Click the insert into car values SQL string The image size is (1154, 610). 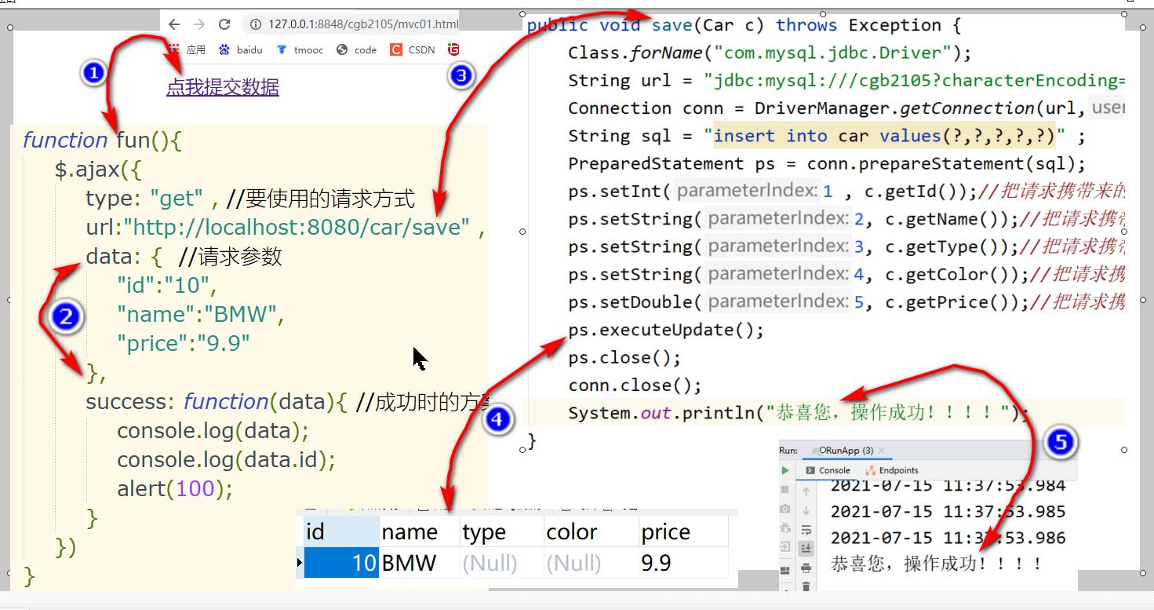click(x=885, y=136)
